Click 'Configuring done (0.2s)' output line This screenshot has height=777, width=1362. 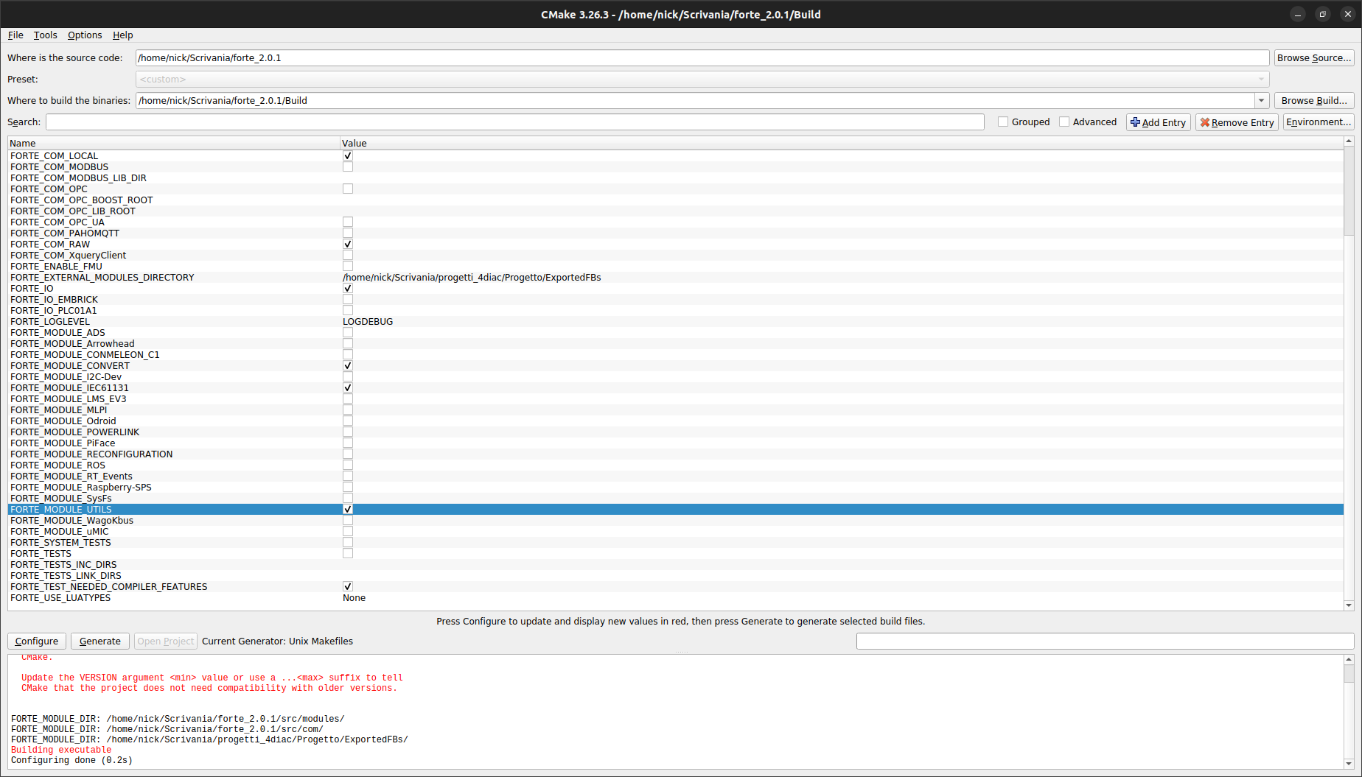(x=71, y=760)
